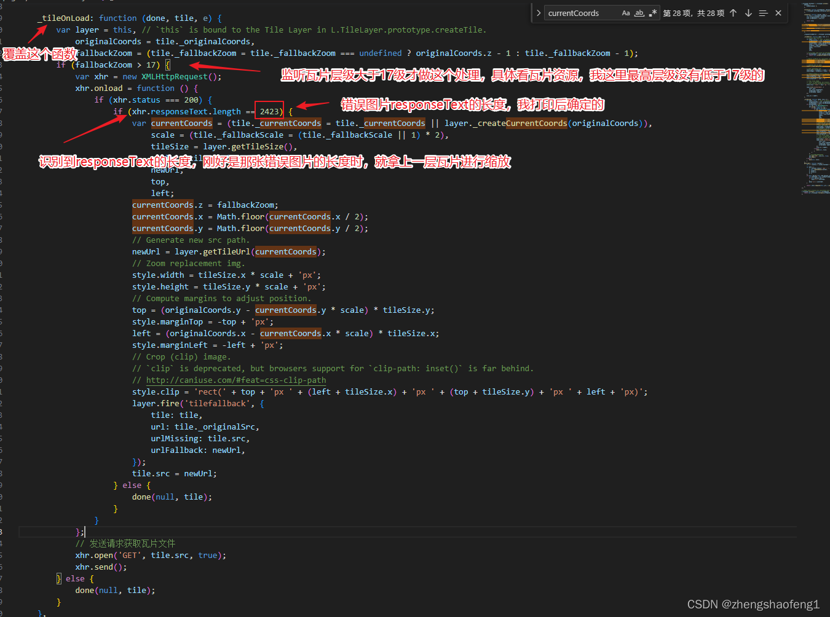Click the match count text '第 28 项, 共 28 项'
The height and width of the screenshot is (617, 830).
(694, 13)
